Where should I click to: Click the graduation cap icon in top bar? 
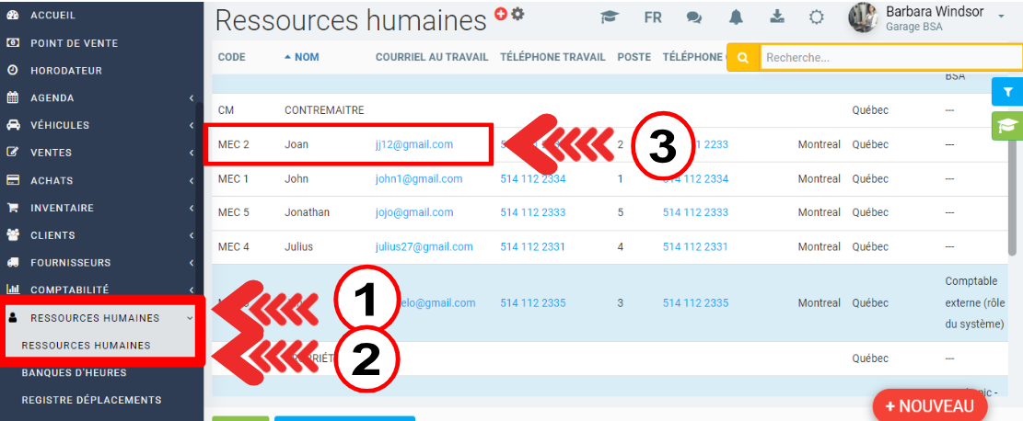(609, 17)
